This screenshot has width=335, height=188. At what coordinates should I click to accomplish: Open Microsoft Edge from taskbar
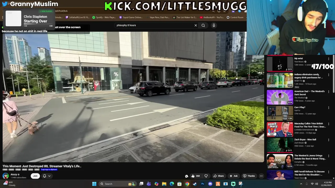pos(172,184)
